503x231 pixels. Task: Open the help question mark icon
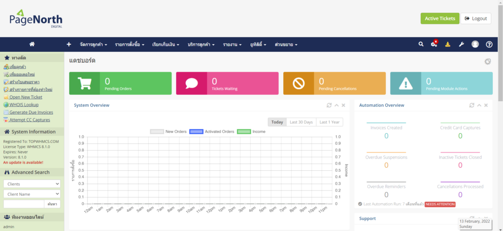tap(489, 44)
